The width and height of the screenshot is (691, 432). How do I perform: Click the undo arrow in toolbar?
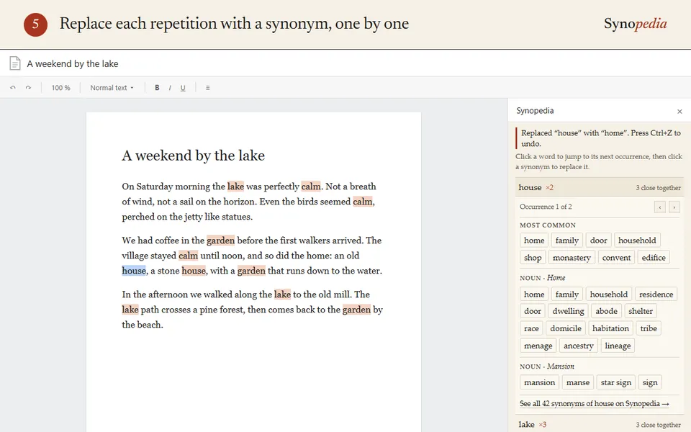pos(13,88)
